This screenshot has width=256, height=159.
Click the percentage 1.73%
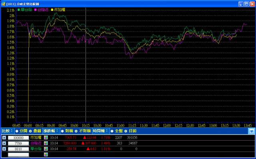[x=106, y=138]
